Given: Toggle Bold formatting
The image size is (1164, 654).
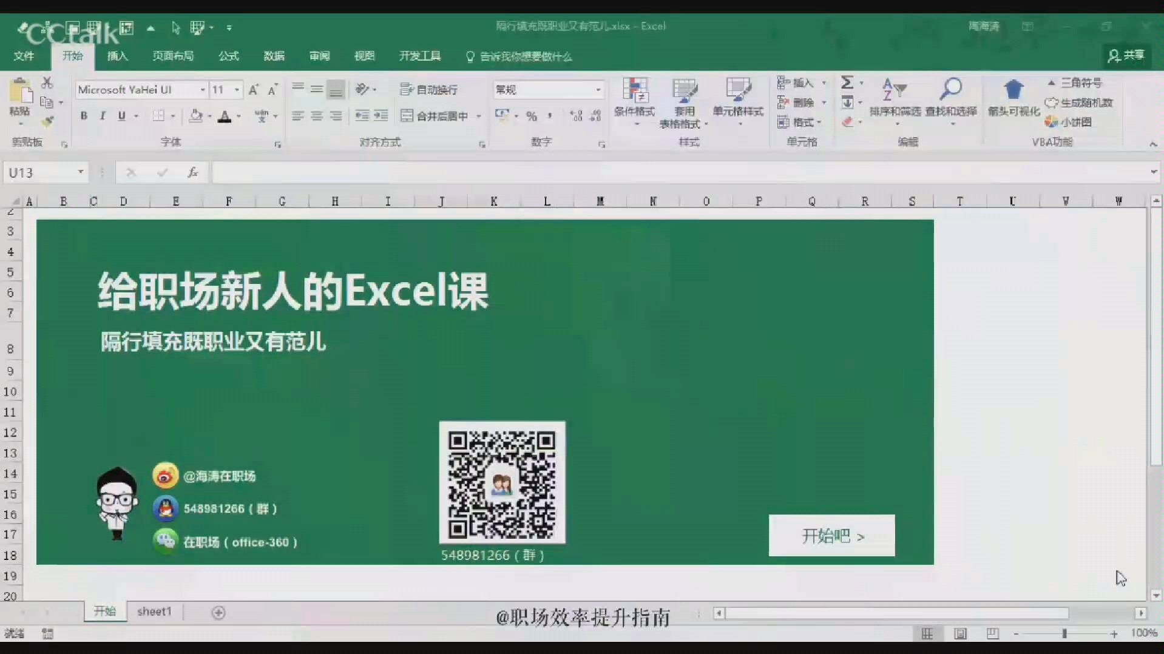Looking at the screenshot, I should coord(84,116).
